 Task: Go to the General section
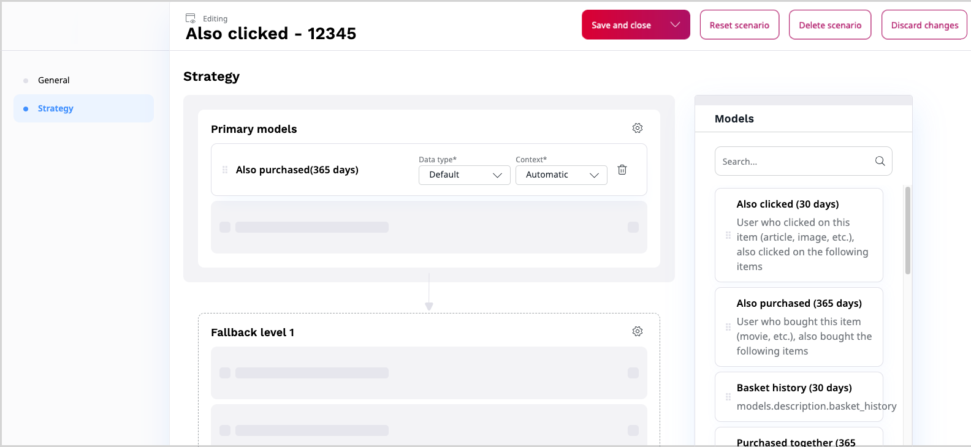click(54, 80)
